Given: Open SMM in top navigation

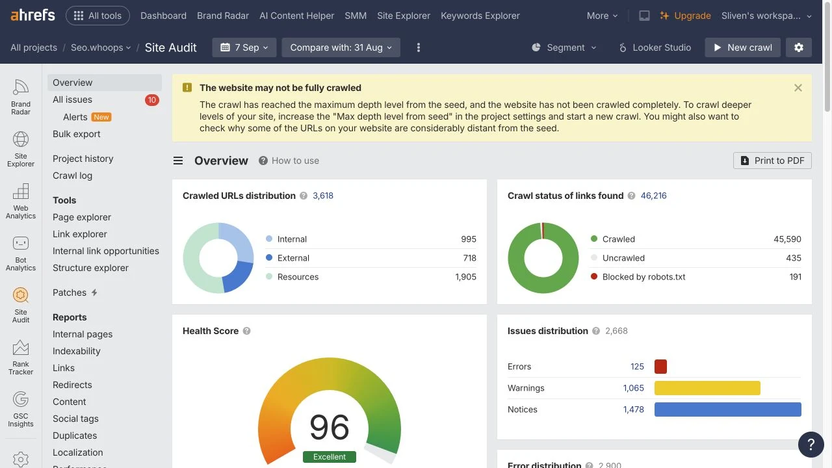Looking at the screenshot, I should click(356, 16).
